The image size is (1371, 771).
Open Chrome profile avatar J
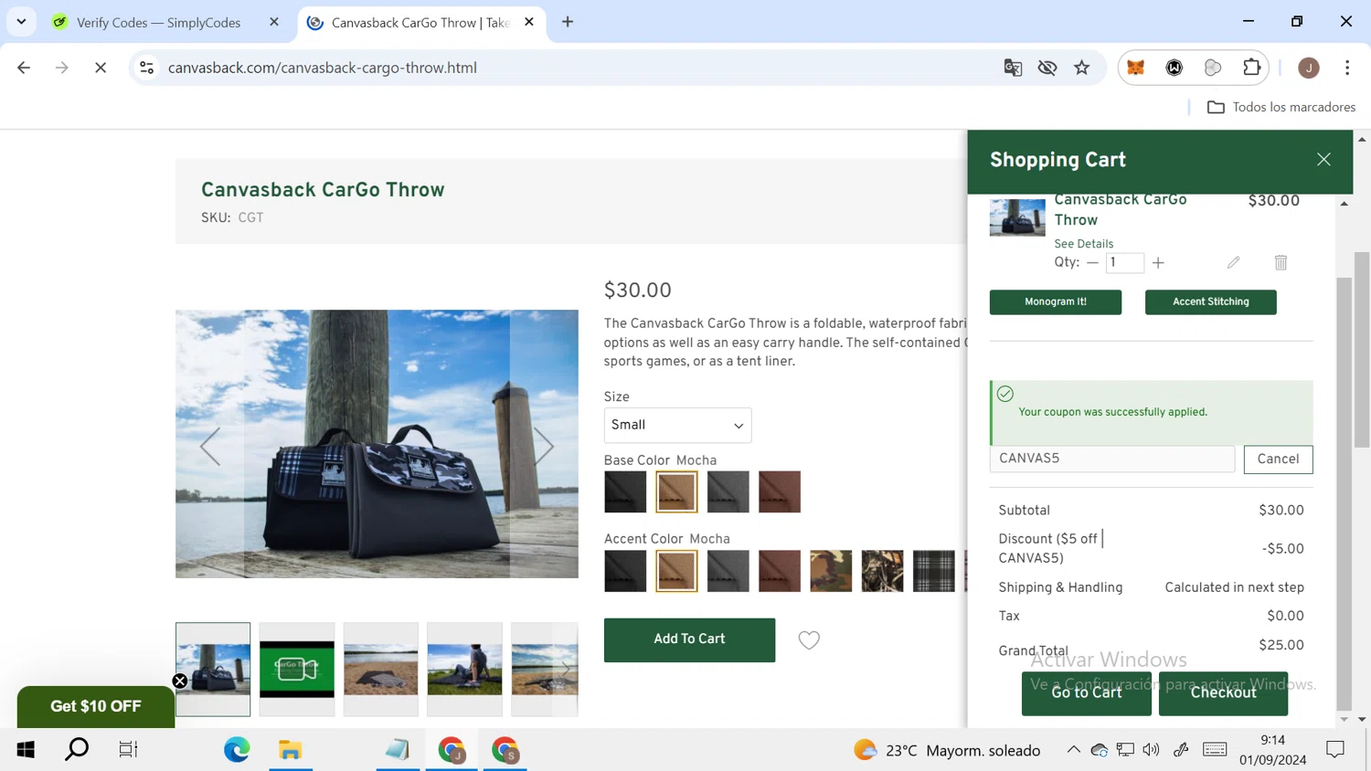pos(1309,68)
